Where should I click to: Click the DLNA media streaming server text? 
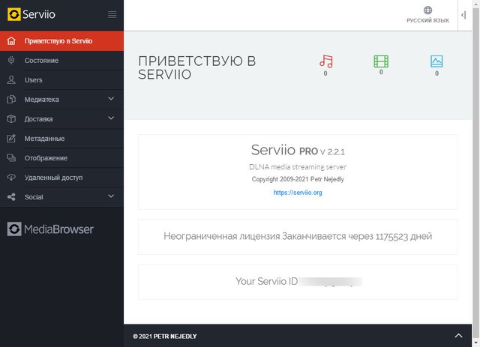coord(298,167)
